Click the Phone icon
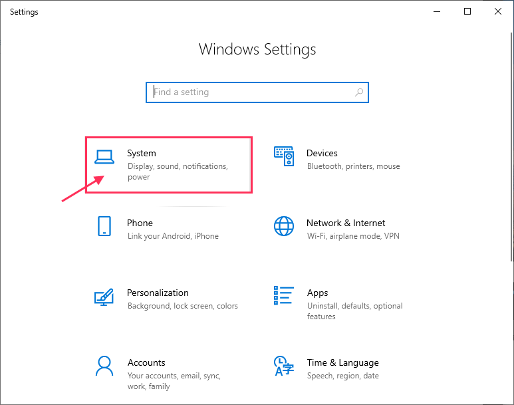The height and width of the screenshot is (405, 514). (104, 226)
